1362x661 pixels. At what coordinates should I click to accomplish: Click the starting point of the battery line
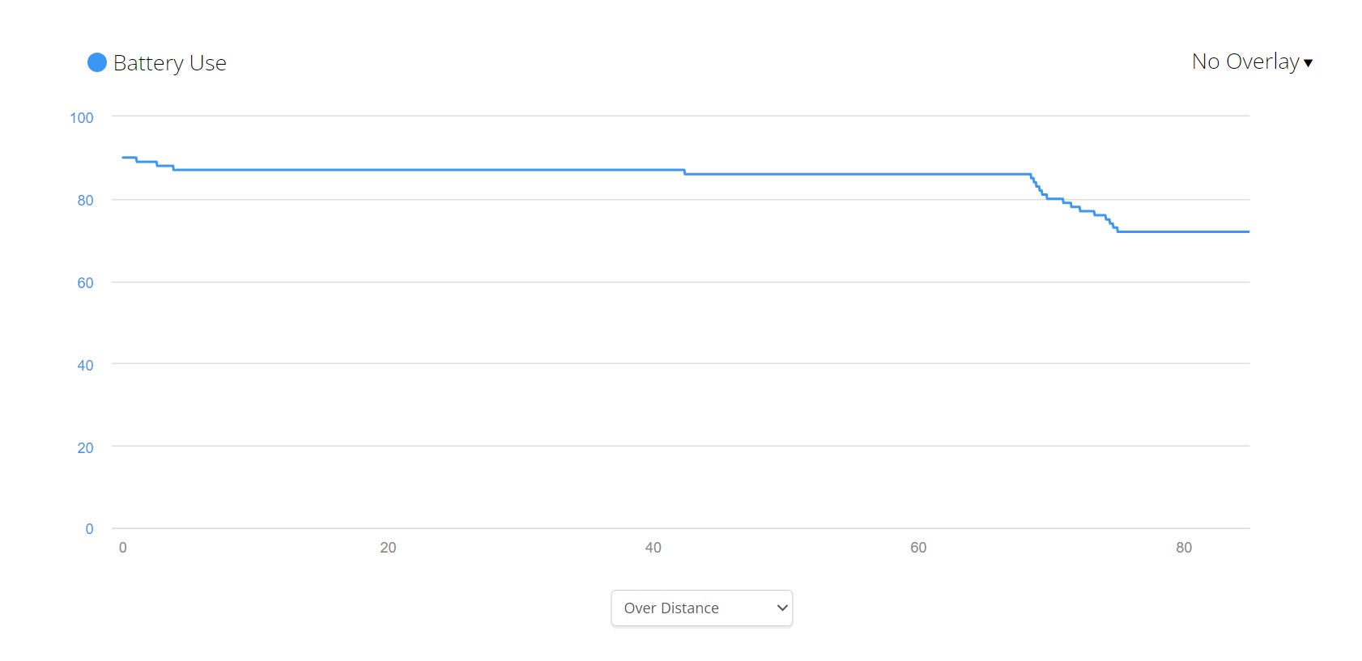pyautogui.click(x=123, y=157)
